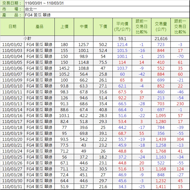Select the date cell 110/03/02

click(12, 45)
